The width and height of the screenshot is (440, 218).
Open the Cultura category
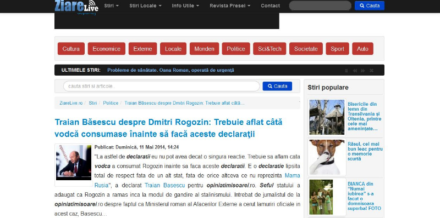(x=71, y=49)
